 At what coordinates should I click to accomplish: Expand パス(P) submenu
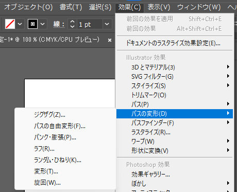pyautogui.click(x=175, y=104)
